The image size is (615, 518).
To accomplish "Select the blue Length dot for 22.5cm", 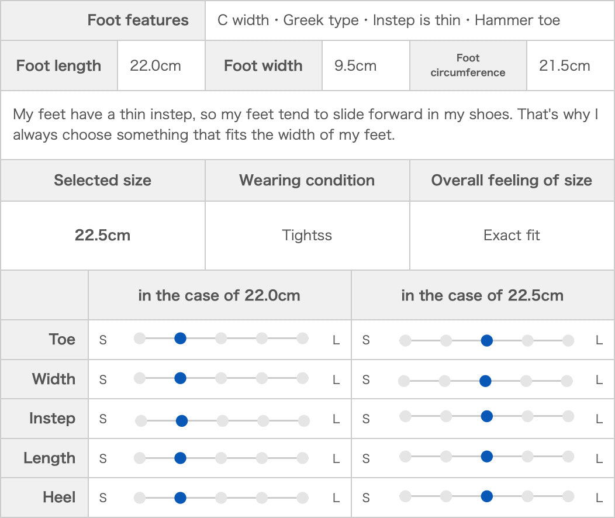I will click(x=487, y=456).
